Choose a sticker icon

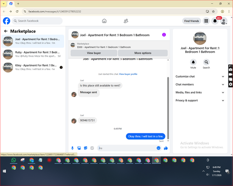pos(86,148)
